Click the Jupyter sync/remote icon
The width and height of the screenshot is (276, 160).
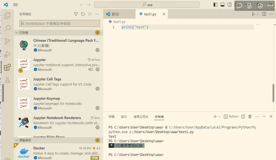(x=91, y=69)
